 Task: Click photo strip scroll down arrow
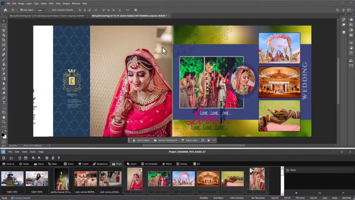pos(282,194)
